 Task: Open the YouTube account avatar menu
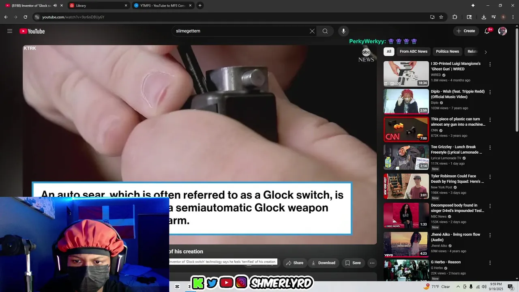click(502, 31)
